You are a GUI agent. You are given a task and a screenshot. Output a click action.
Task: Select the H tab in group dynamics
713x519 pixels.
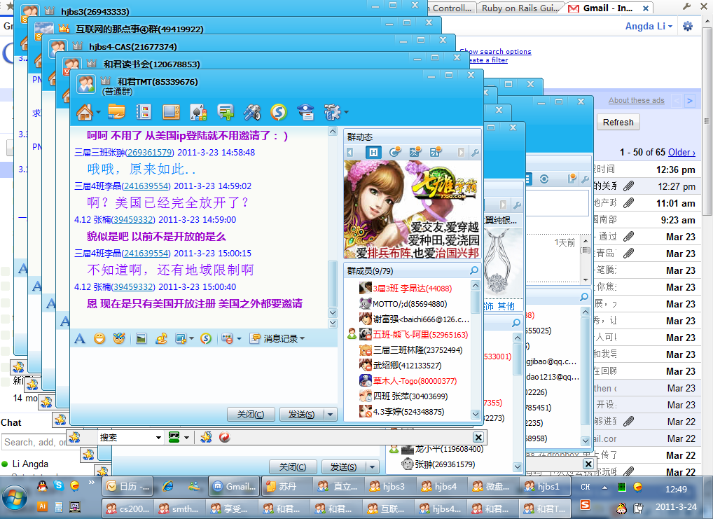tap(375, 152)
